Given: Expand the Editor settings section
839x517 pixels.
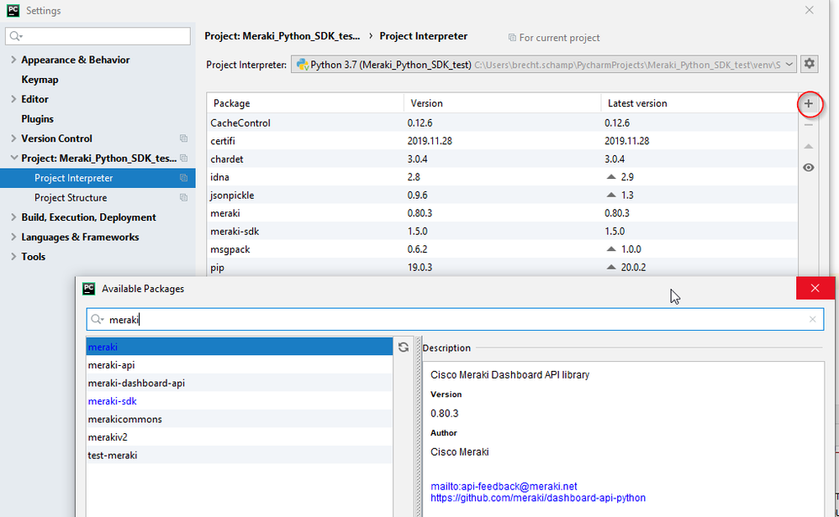Looking at the screenshot, I should tap(13, 99).
